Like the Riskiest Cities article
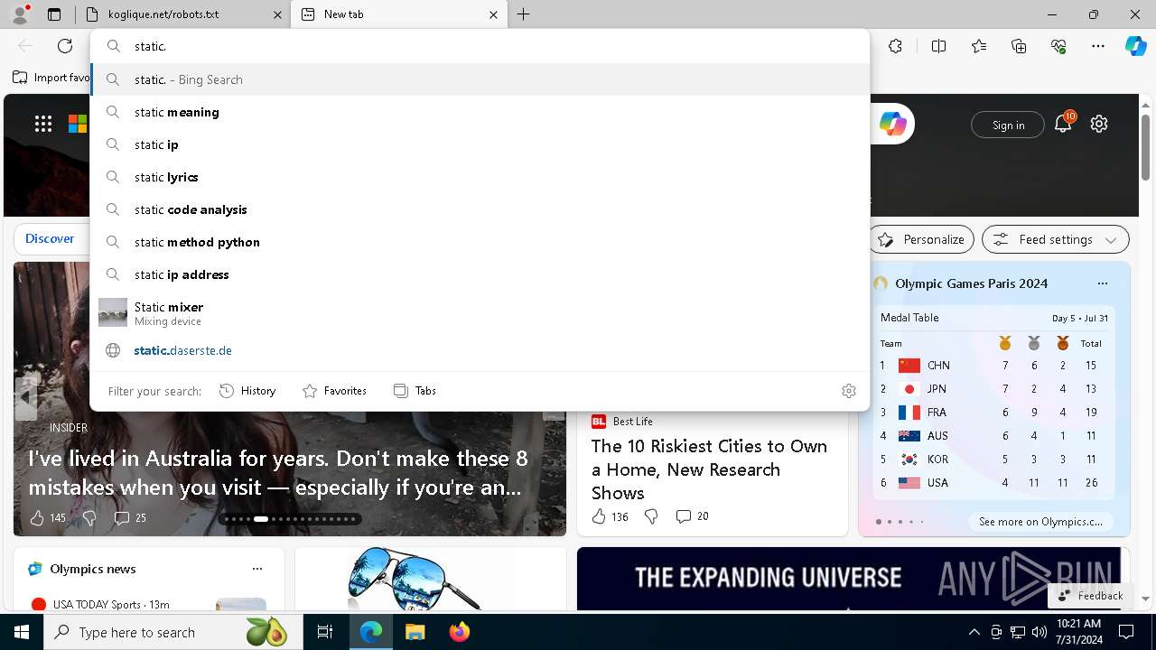Viewport: 1156px width, 650px height. click(x=610, y=516)
